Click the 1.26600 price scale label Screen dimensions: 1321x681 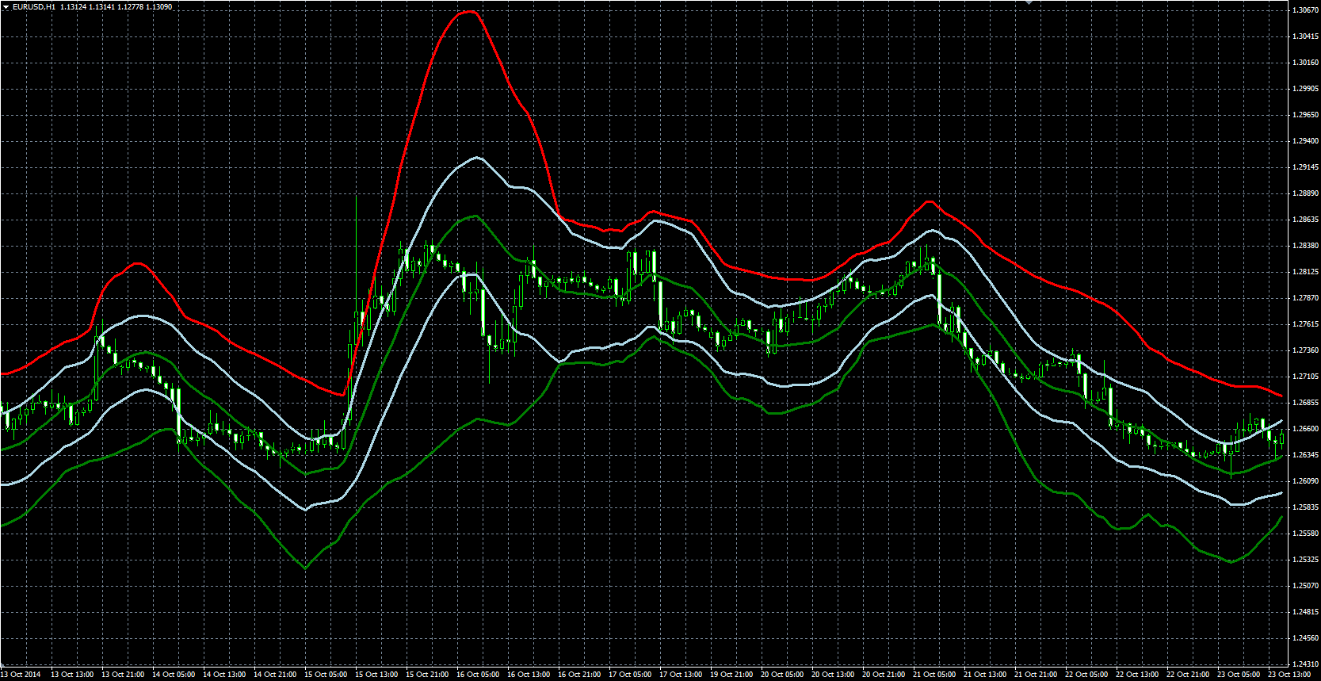pos(1305,429)
